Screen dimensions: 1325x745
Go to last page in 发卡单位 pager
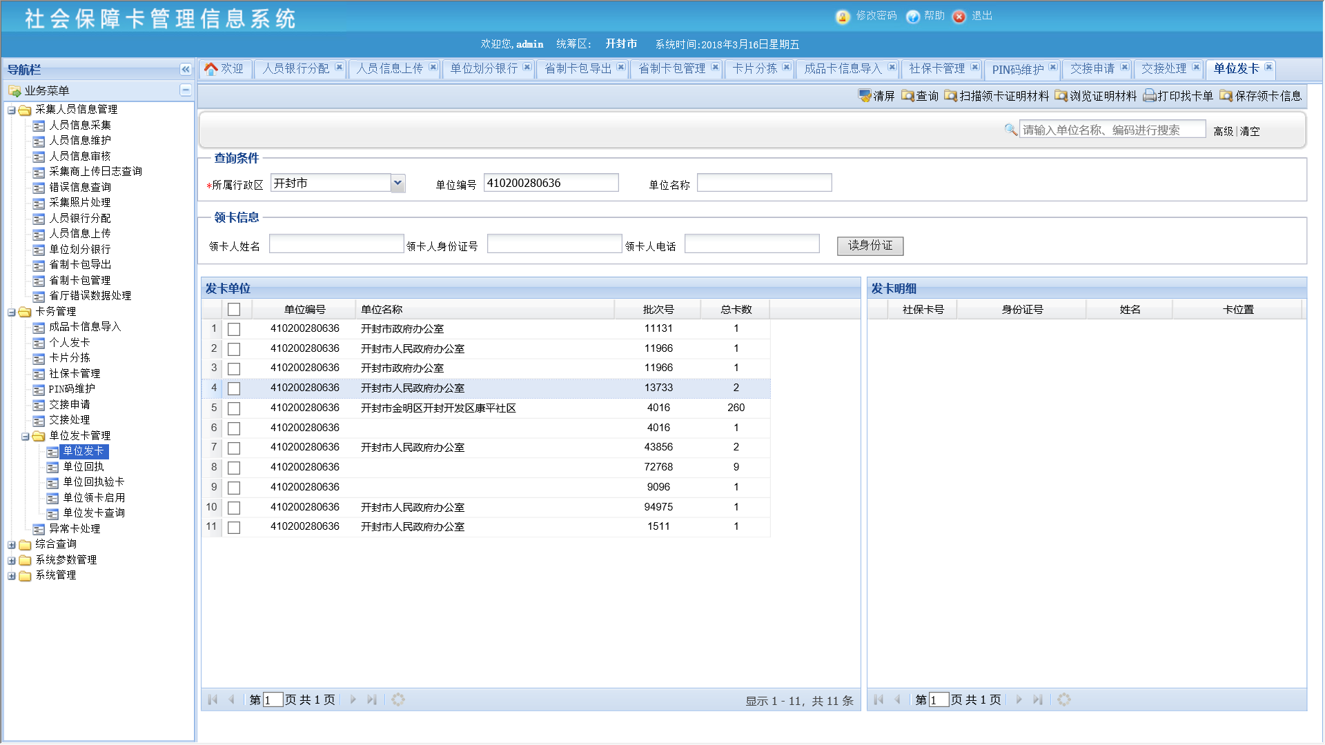[x=372, y=699]
